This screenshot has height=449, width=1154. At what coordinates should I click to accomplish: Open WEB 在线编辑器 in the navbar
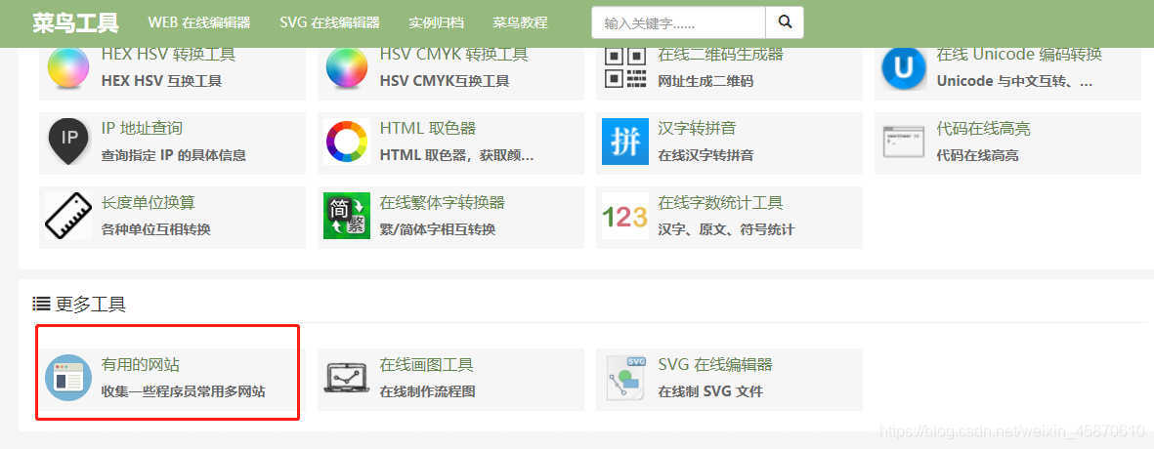coord(199,22)
